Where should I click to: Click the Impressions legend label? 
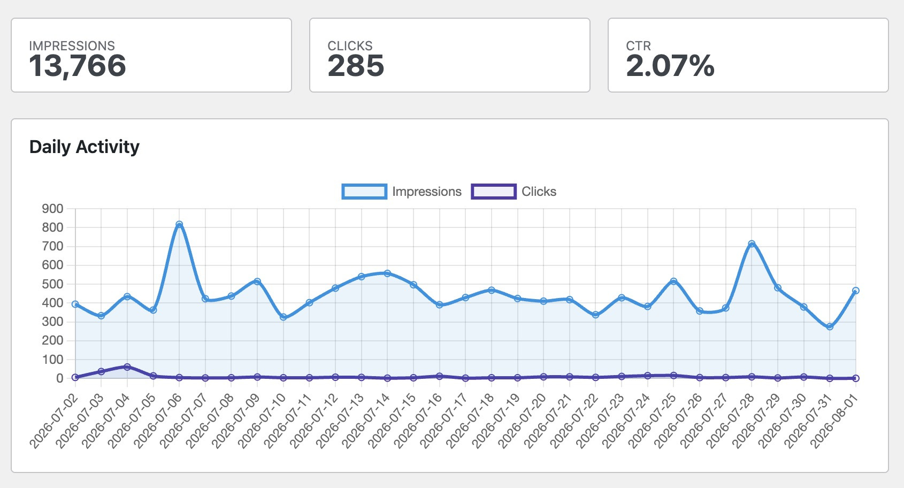[427, 192]
